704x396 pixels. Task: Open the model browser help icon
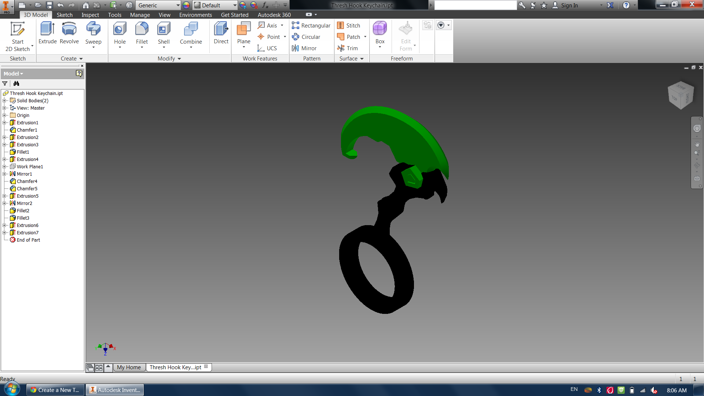coord(79,73)
